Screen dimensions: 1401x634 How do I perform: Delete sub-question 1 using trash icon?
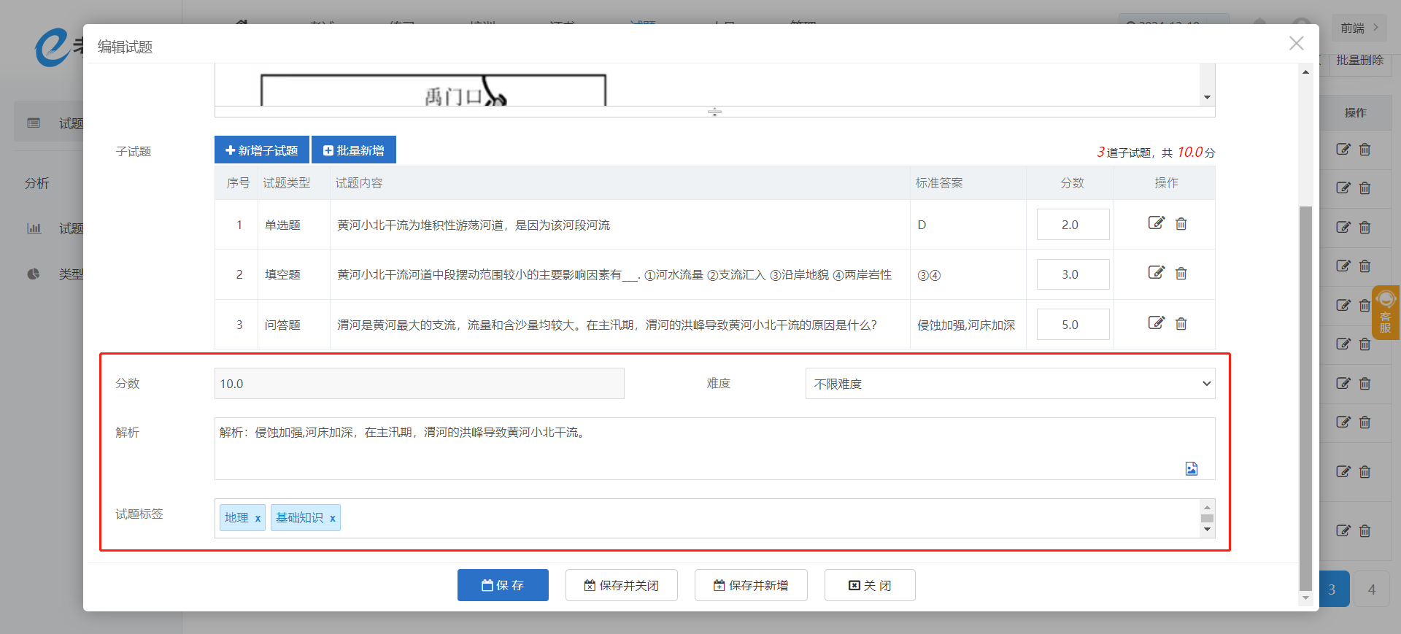point(1181,224)
